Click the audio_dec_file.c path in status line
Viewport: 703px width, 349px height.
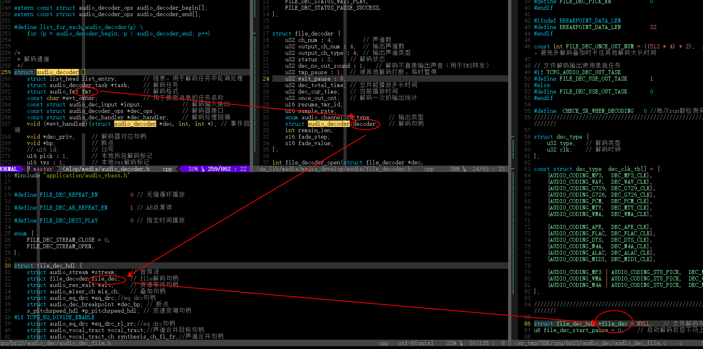(x=590, y=343)
